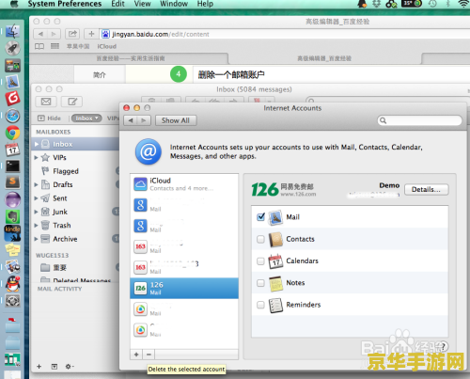
Task: Open QQ penguin icon in Dock
Action: point(12,284)
